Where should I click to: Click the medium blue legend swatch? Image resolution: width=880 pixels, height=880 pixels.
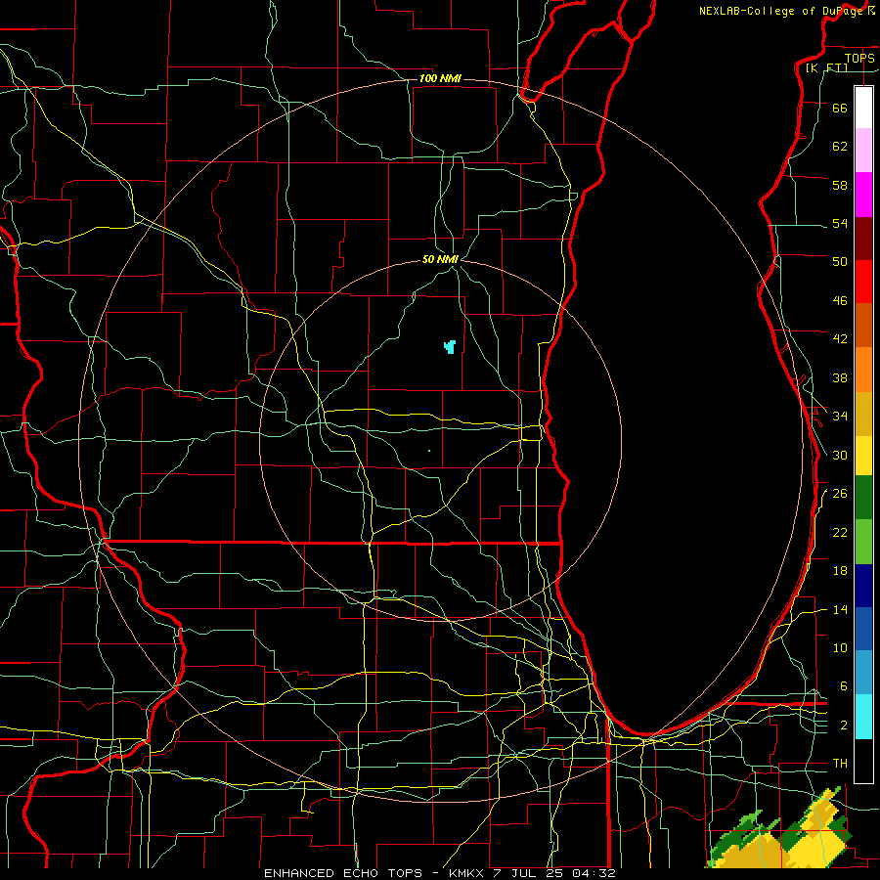[863, 629]
